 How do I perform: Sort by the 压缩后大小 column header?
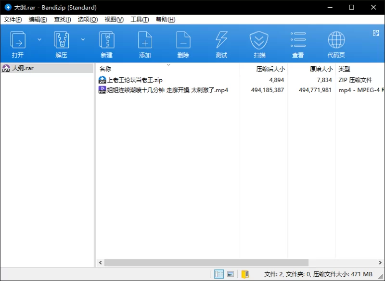[270, 69]
